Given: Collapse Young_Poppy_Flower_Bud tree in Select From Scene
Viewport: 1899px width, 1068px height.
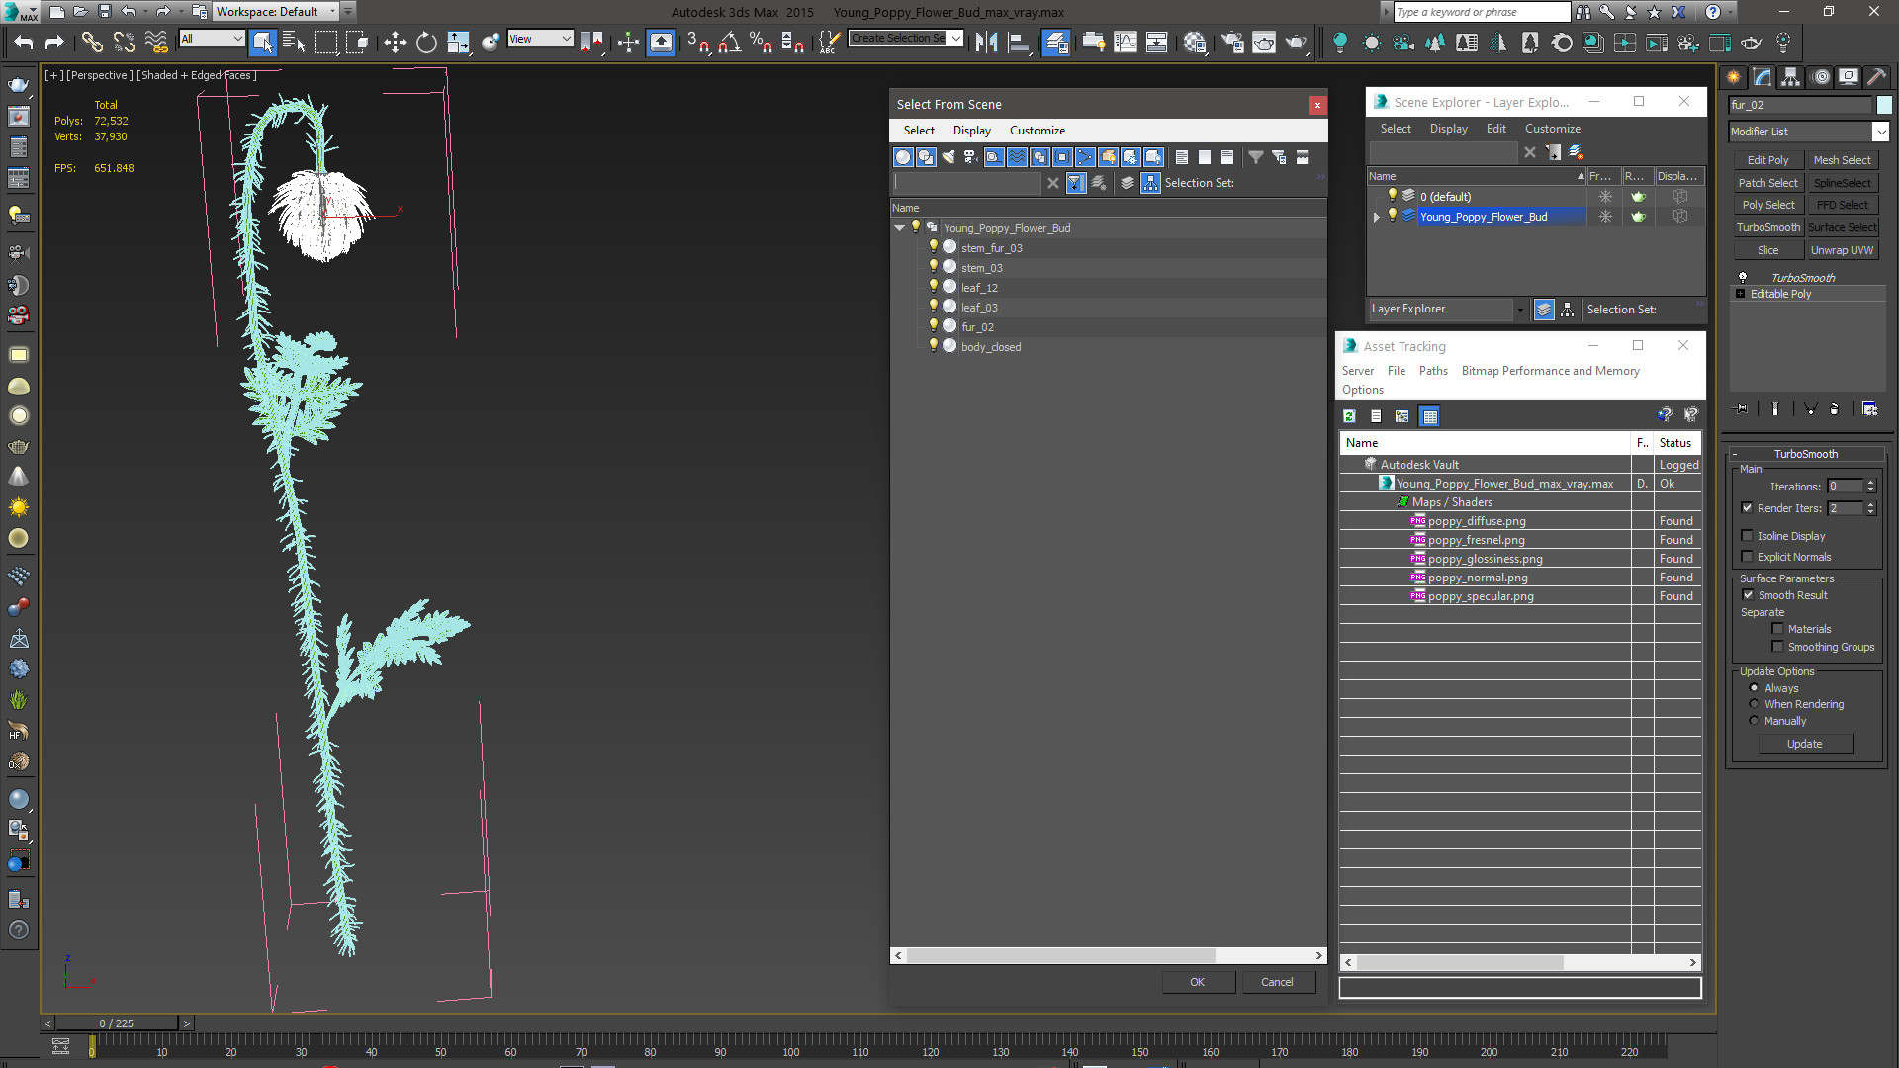Looking at the screenshot, I should 899,228.
